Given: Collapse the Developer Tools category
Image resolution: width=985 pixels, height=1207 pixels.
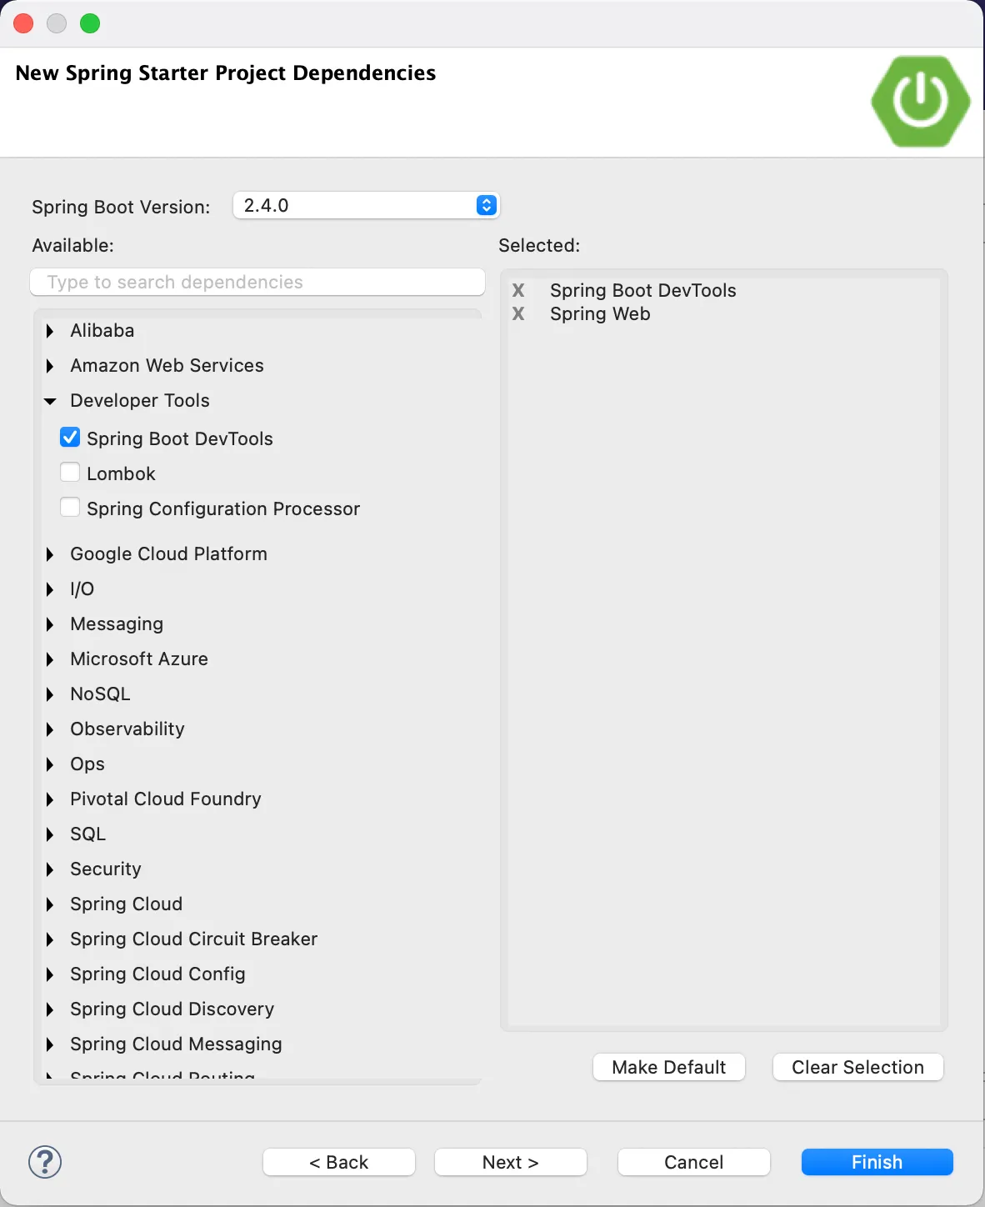Looking at the screenshot, I should tap(50, 401).
